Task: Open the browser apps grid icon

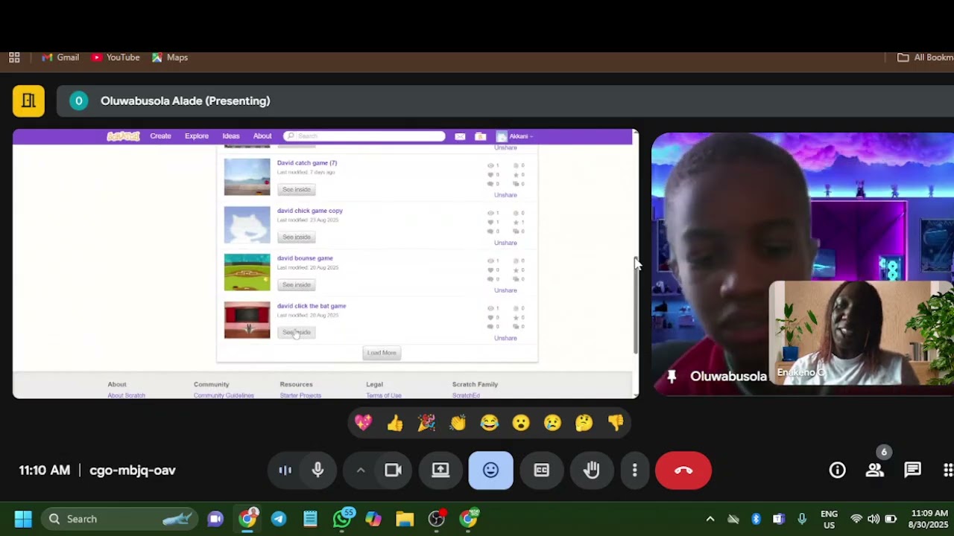Action: tap(14, 57)
